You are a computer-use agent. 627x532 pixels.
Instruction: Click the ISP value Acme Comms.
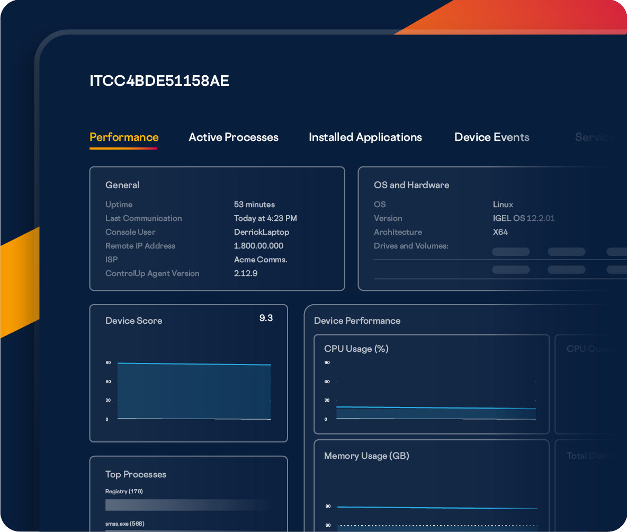(x=261, y=260)
